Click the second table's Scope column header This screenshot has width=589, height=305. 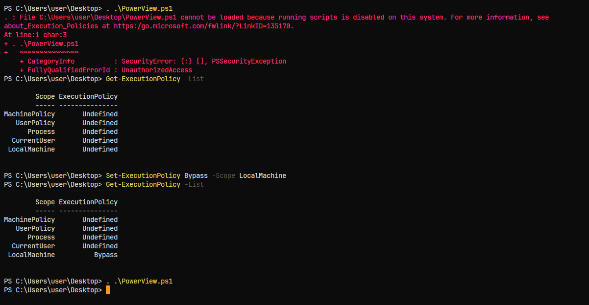[45, 202]
